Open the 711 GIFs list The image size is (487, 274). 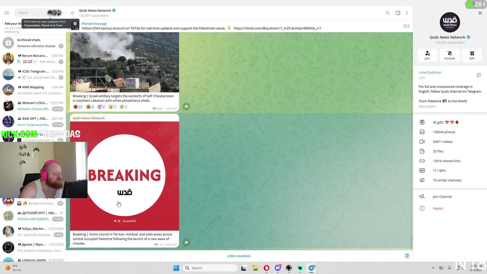(x=450, y=170)
